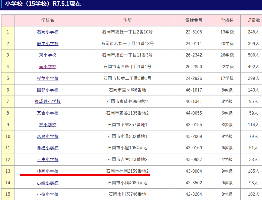Open the 南小学校 link
The height and width of the screenshot is (200, 262).
(48, 67)
